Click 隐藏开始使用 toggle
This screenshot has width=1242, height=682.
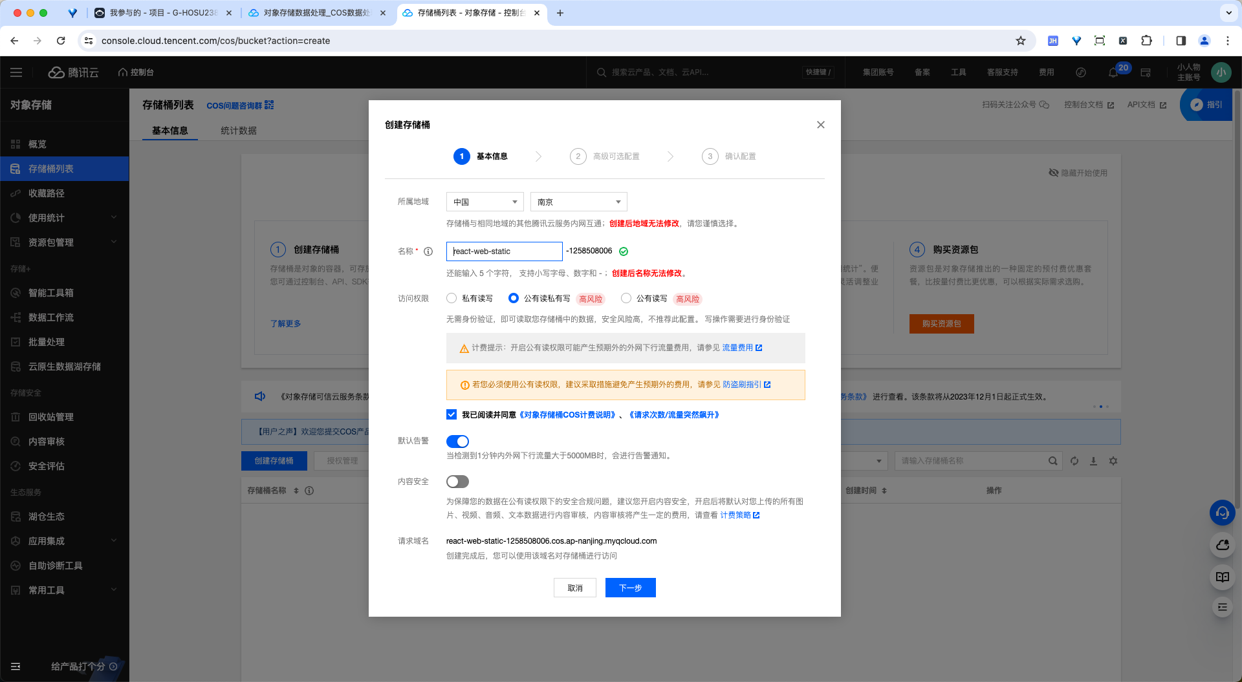[x=1078, y=173]
